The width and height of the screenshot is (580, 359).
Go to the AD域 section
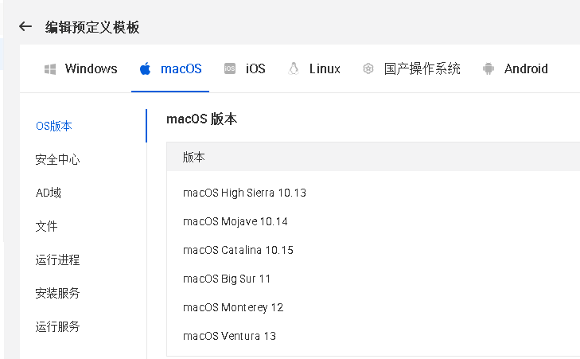tap(49, 193)
